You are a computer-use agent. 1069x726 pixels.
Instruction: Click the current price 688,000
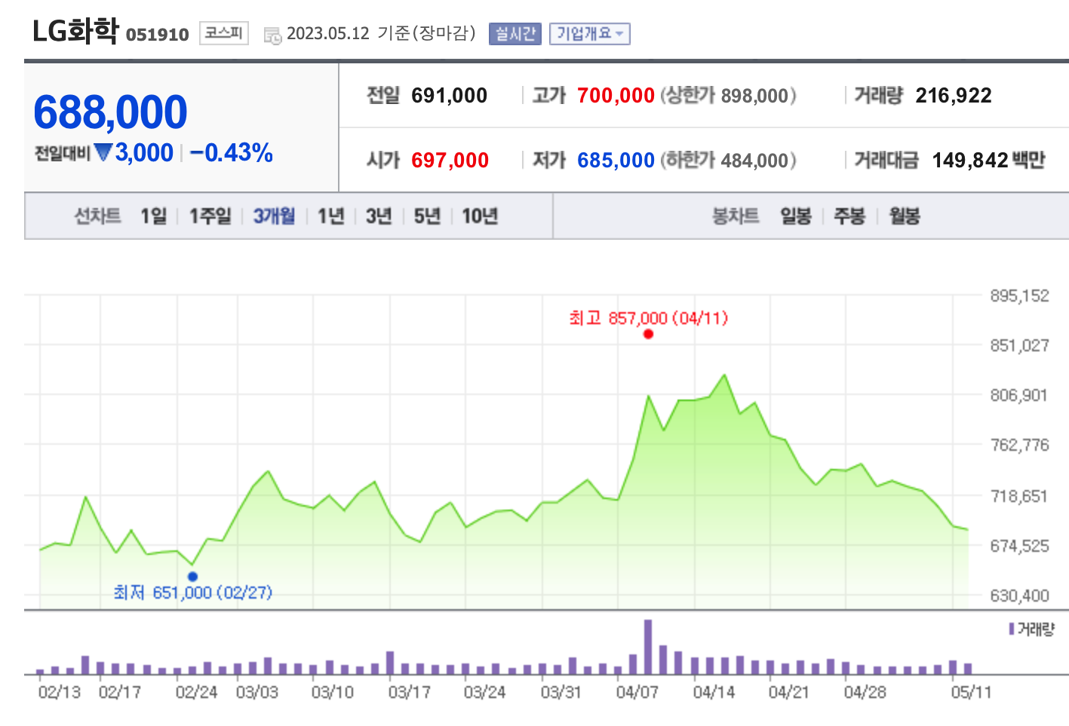tap(110, 112)
